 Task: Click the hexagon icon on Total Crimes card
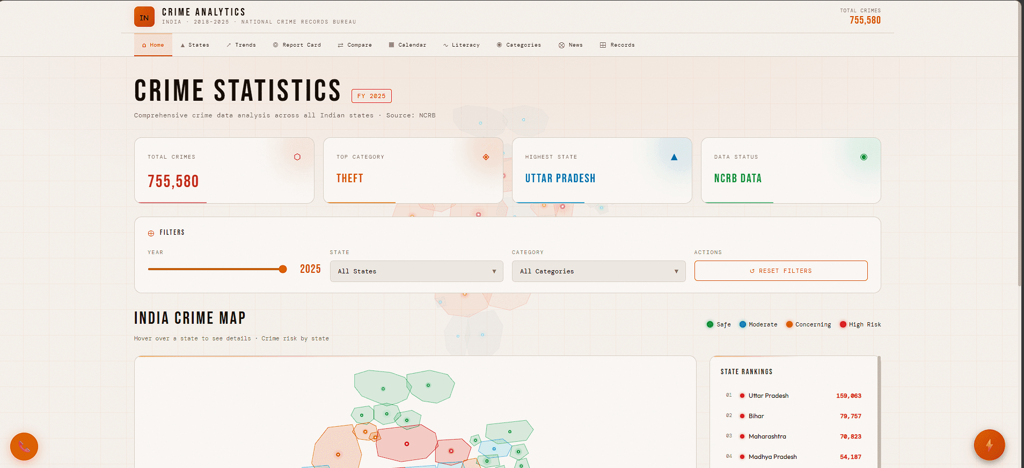click(297, 157)
